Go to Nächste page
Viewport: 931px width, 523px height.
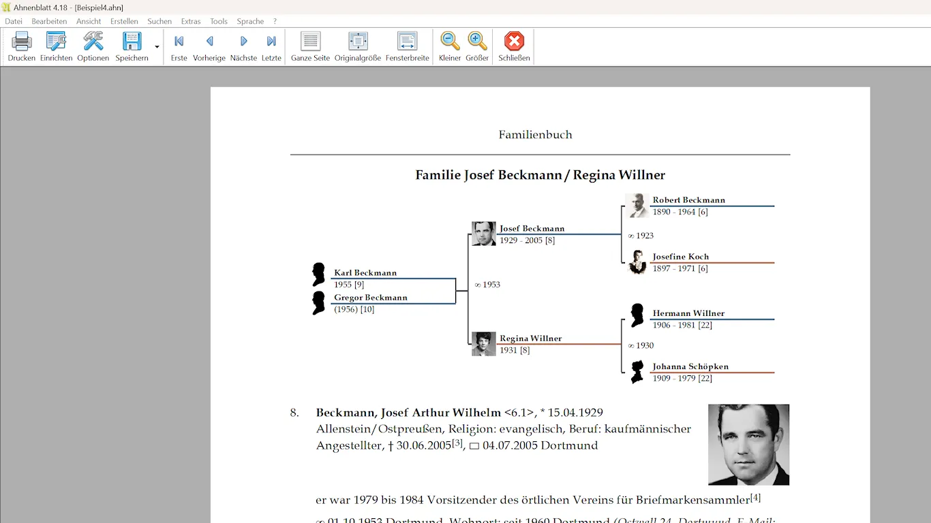click(x=243, y=47)
